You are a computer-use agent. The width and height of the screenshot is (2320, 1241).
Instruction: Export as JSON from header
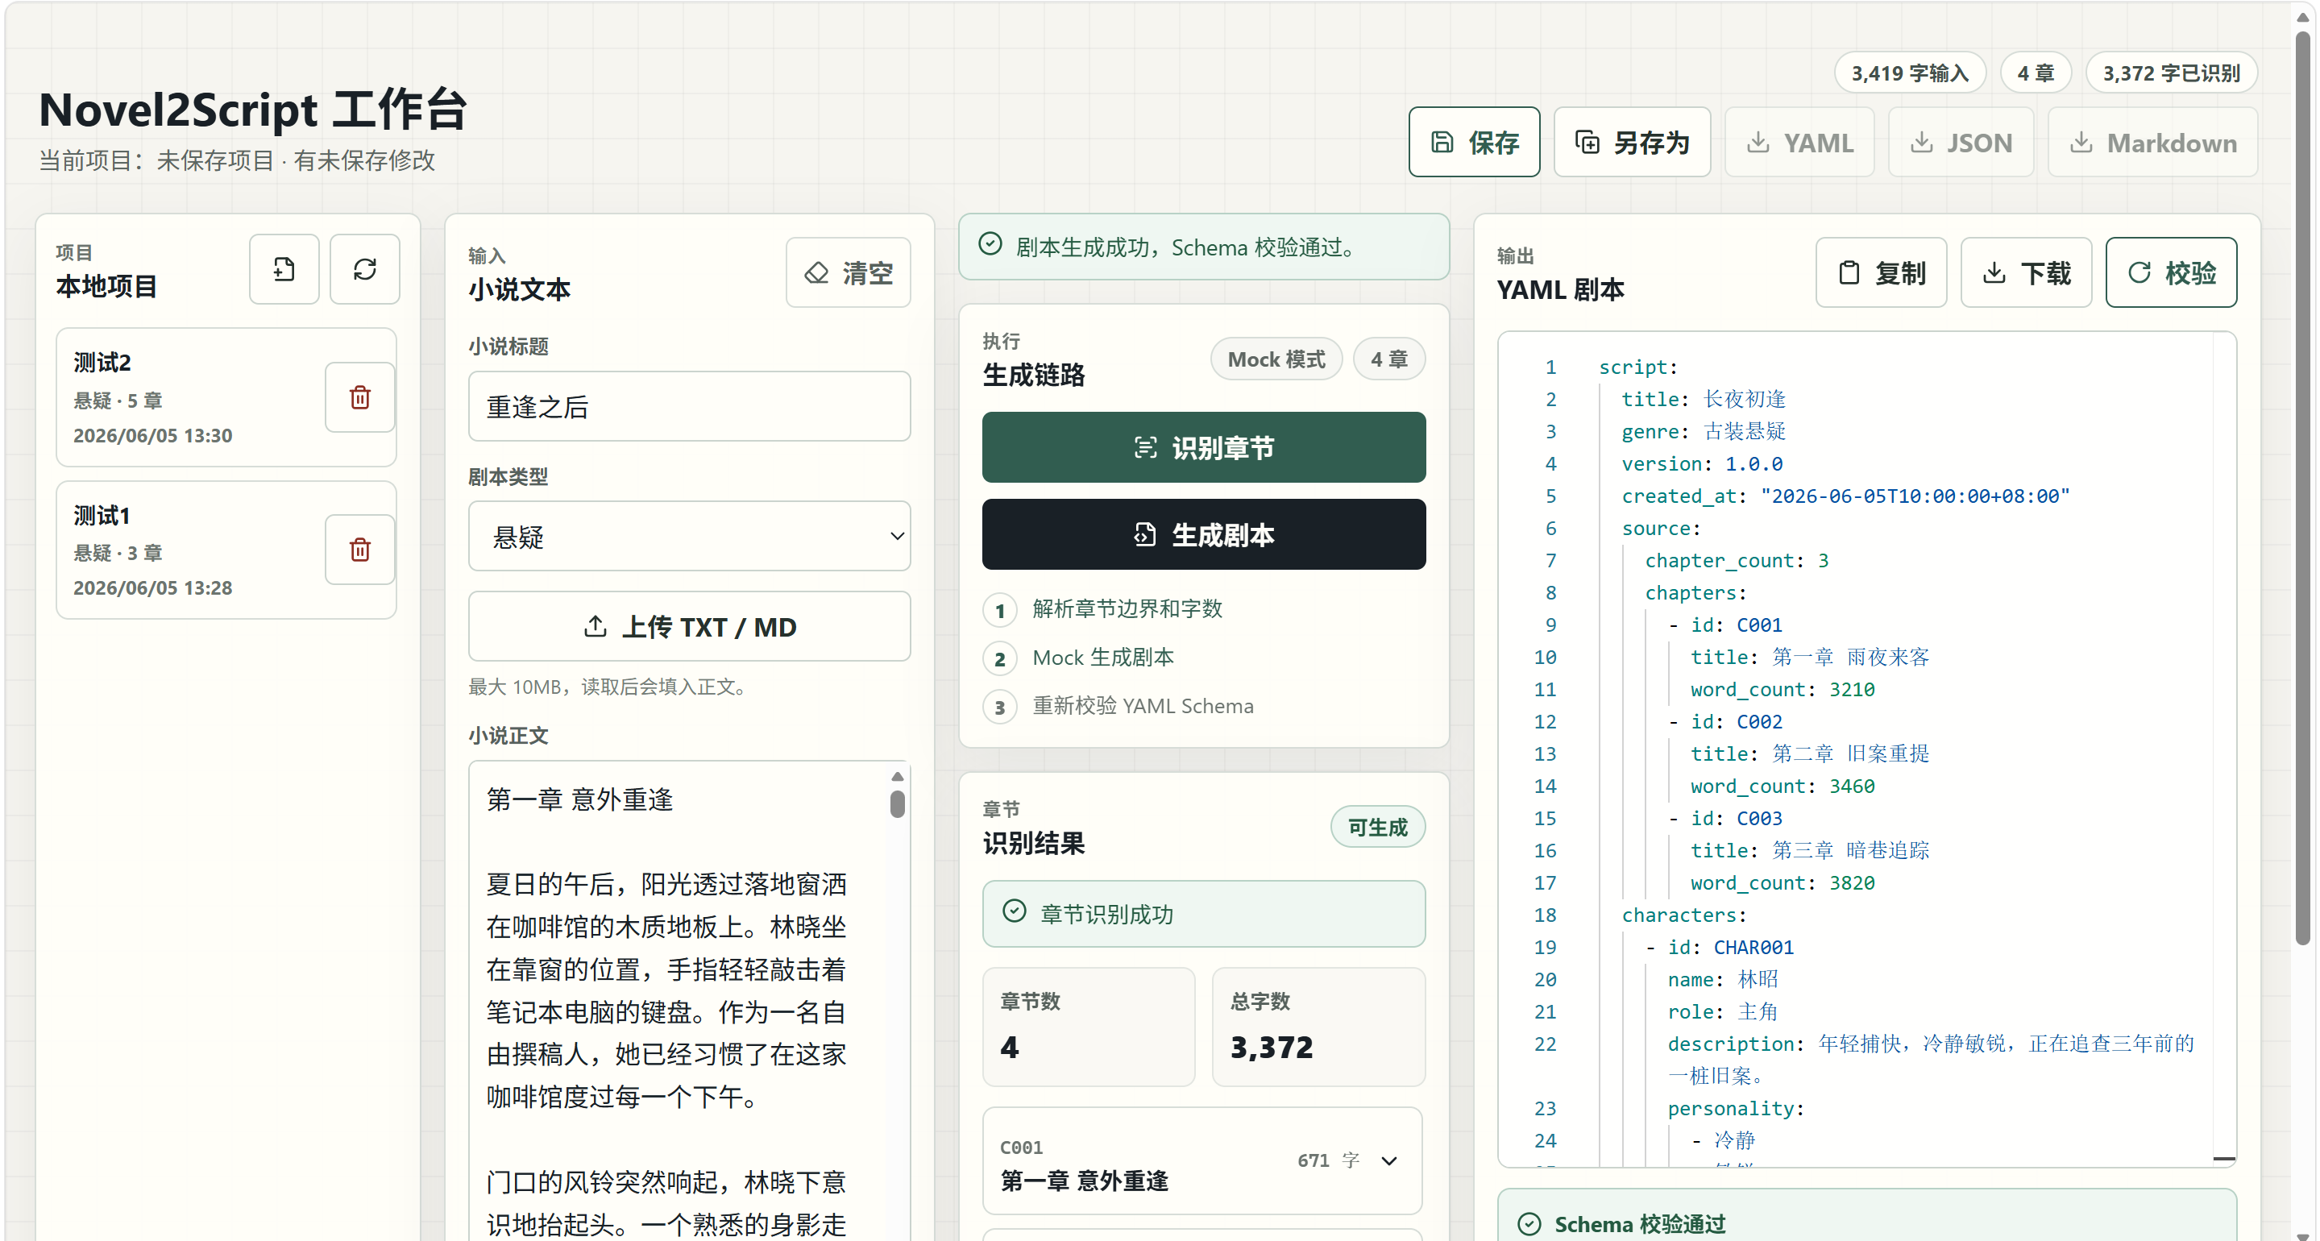[x=1961, y=143]
